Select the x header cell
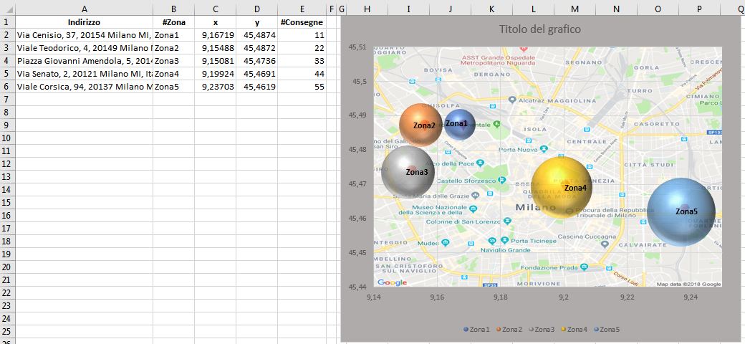The height and width of the screenshot is (344, 745). tap(215, 21)
